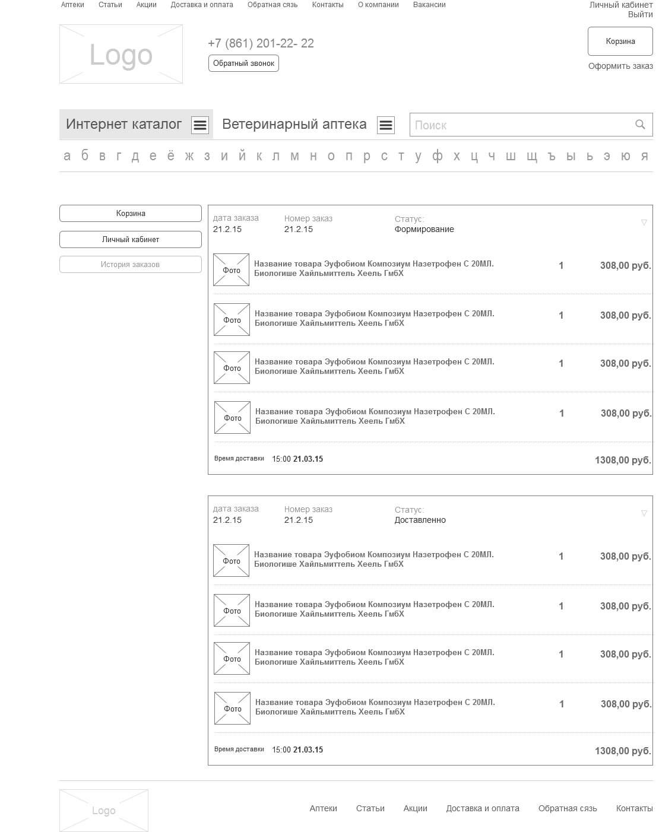The height and width of the screenshot is (832, 659).
Task: Collapse the Формирование order via triangle arrow
Action: (x=644, y=223)
